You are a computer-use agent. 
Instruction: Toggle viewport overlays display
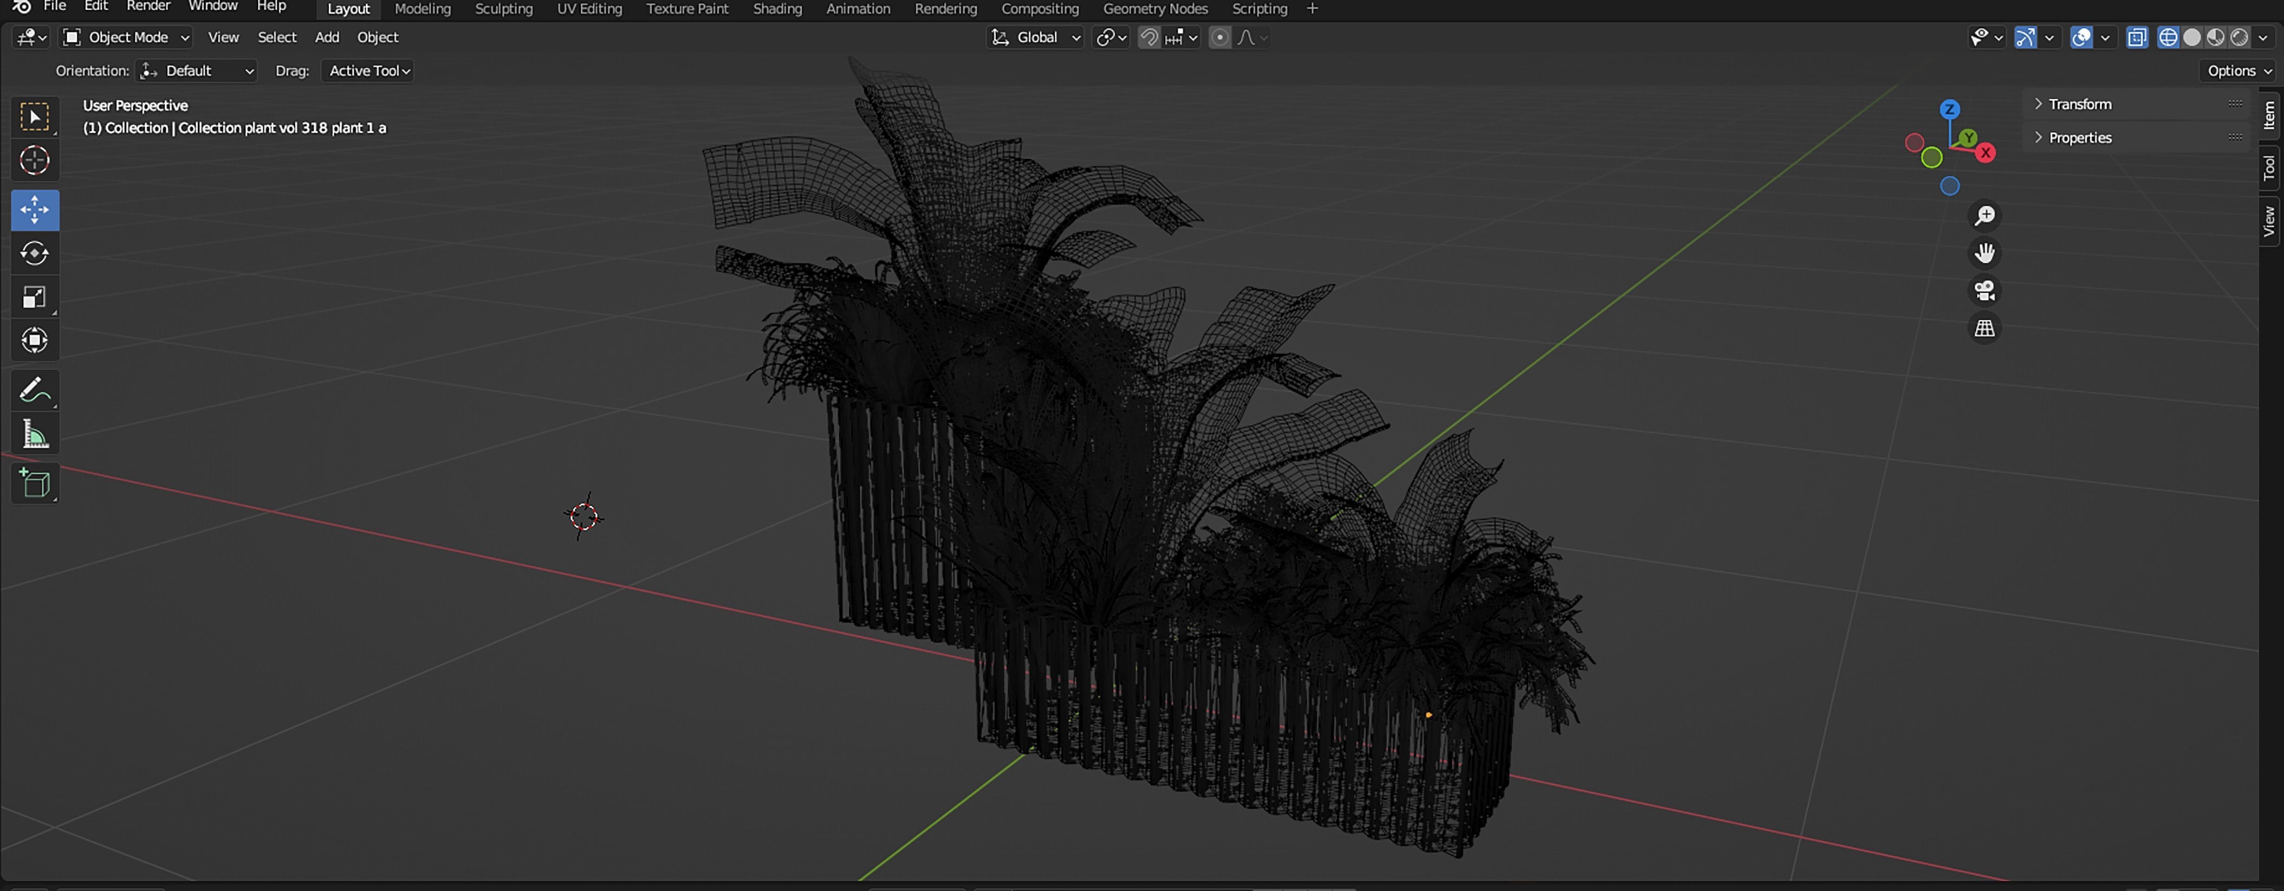[2081, 37]
